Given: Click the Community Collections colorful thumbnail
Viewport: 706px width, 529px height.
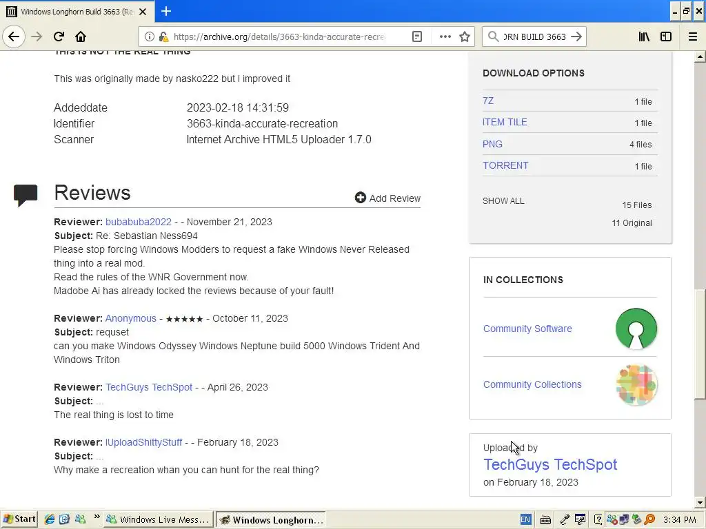Looking at the screenshot, I should pyautogui.click(x=636, y=385).
